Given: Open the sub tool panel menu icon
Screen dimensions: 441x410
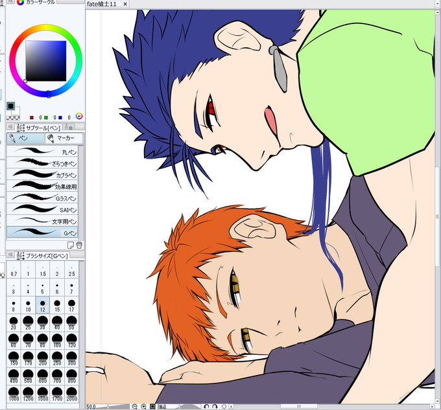Looking at the screenshot, I should [x=10, y=127].
